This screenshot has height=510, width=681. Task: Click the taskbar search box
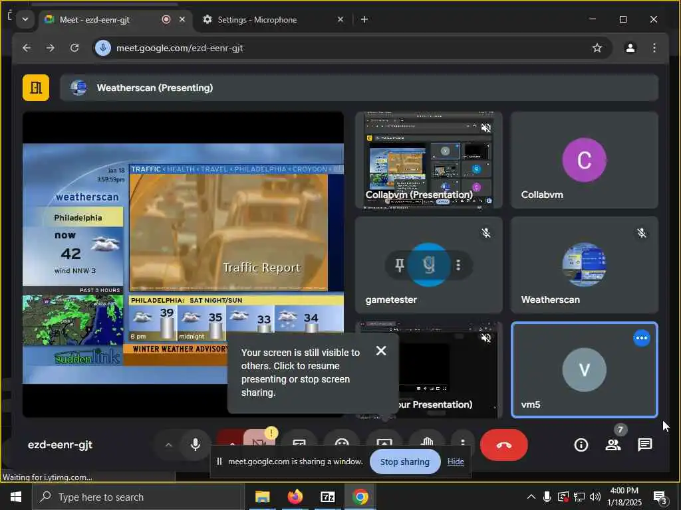pos(138,497)
